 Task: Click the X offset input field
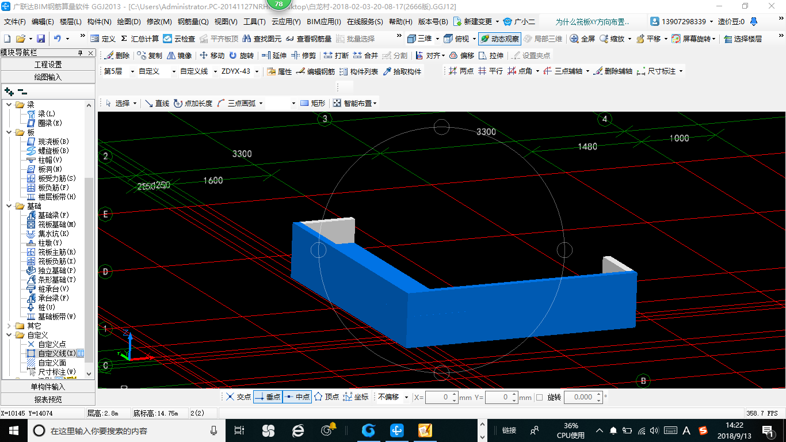441,397
